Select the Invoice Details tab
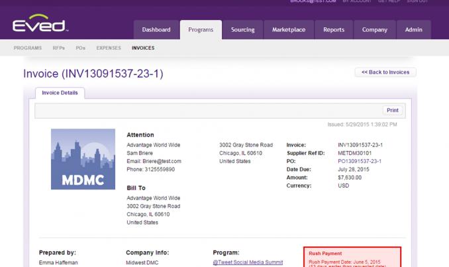 tap(60, 93)
